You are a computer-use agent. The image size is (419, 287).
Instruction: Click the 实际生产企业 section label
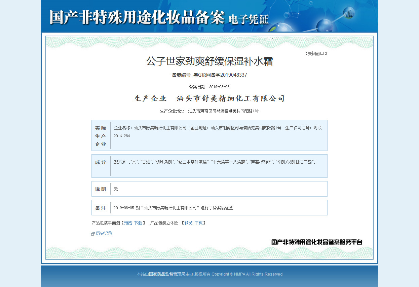101,136
